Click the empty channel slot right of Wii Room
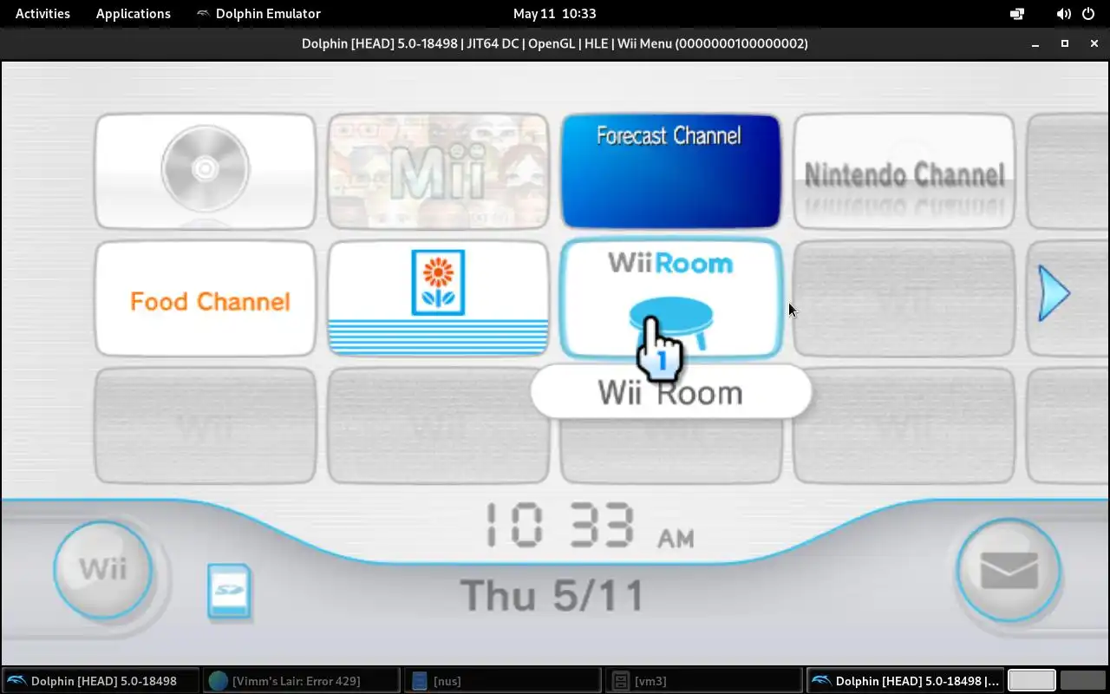Screen dimensions: 1110x694 click(904, 298)
